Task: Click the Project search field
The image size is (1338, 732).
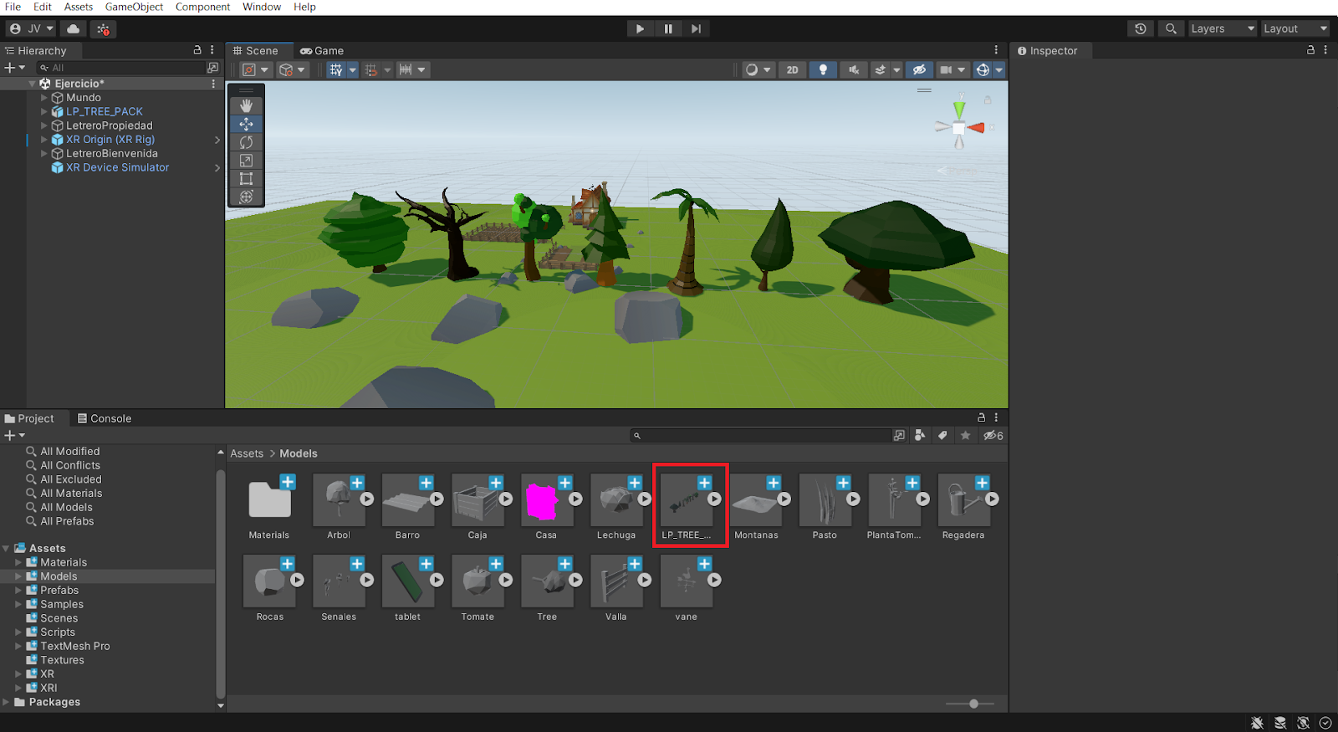Action: pos(761,435)
